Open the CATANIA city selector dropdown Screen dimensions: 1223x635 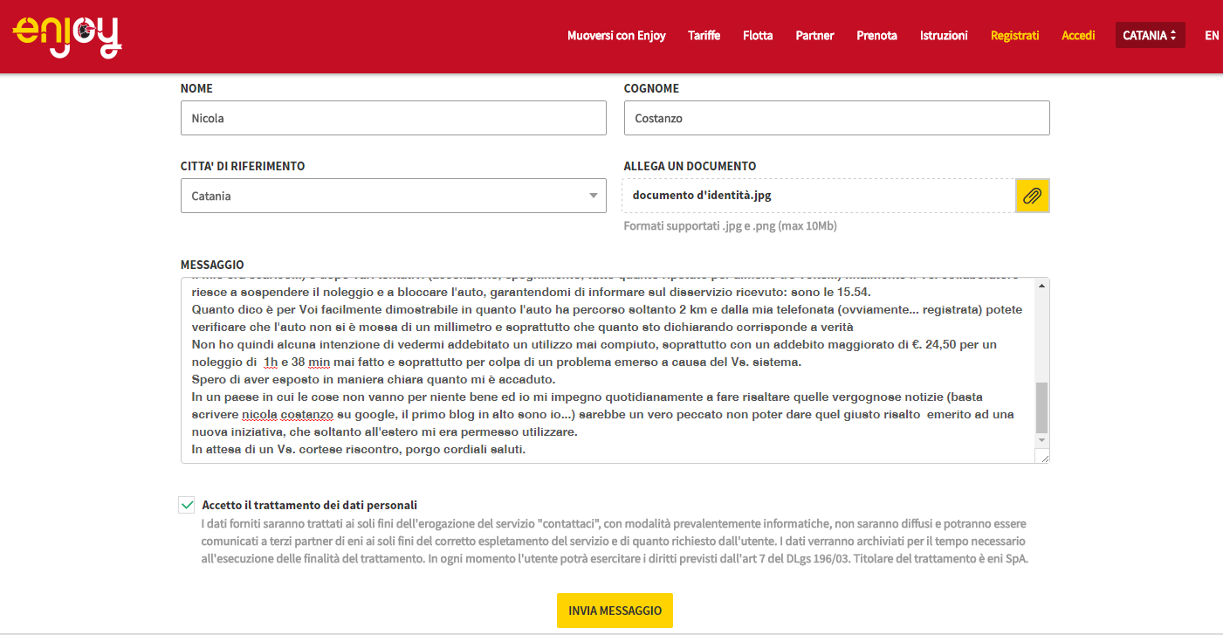click(x=1150, y=36)
